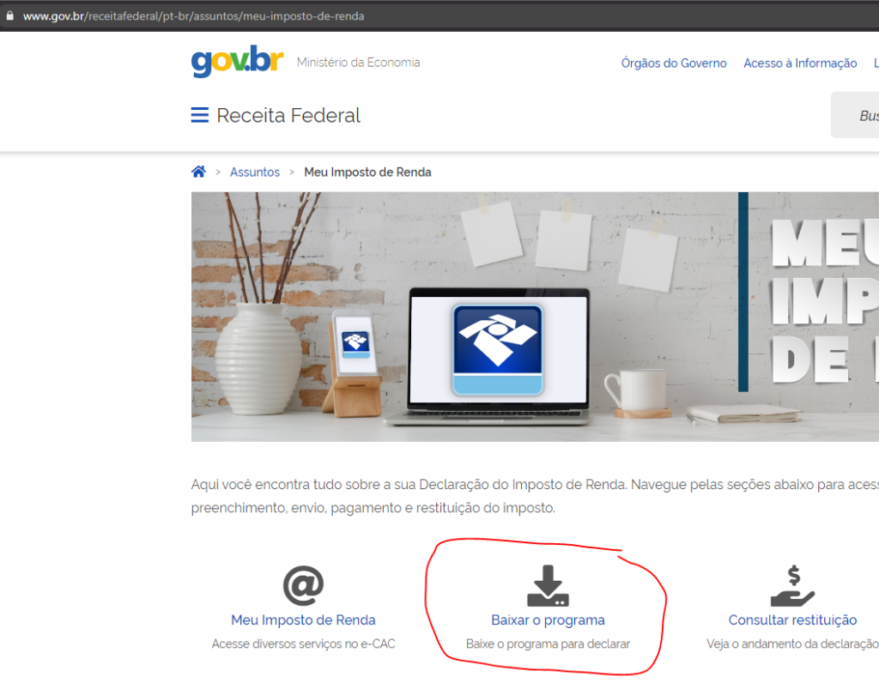Open Acesso à Informação in top navigation

click(800, 63)
